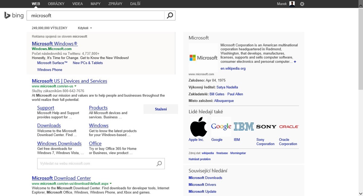363x196 pixels.
Task: Click the Albuquerque link
Action: pos(224,101)
